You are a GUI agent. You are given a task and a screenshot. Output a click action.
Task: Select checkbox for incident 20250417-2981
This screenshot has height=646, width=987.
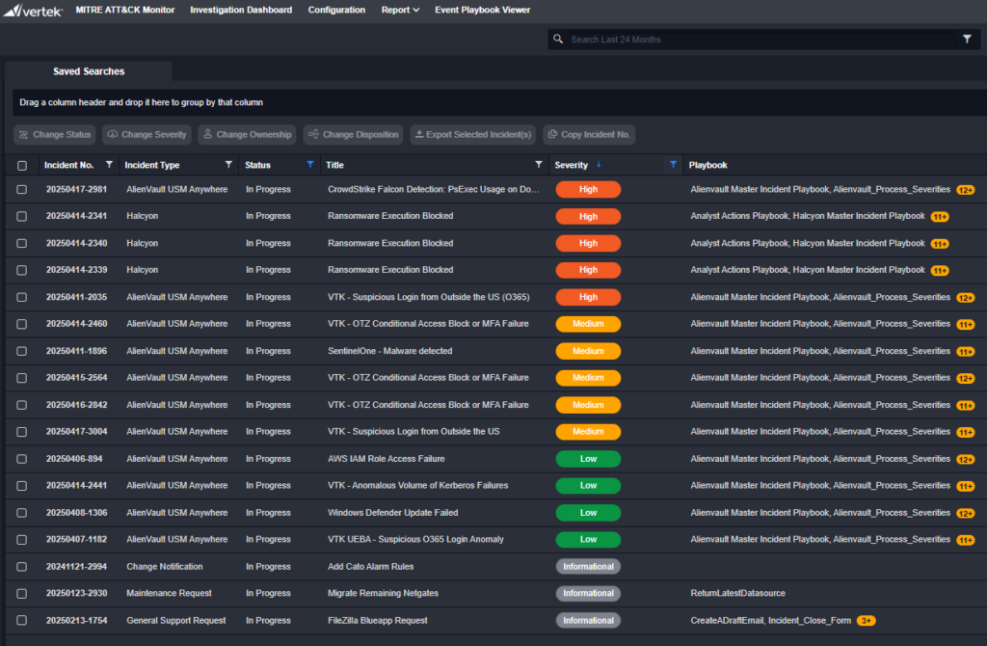(x=22, y=190)
